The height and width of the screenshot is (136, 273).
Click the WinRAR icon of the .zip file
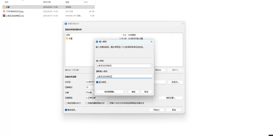(x=4, y=16)
